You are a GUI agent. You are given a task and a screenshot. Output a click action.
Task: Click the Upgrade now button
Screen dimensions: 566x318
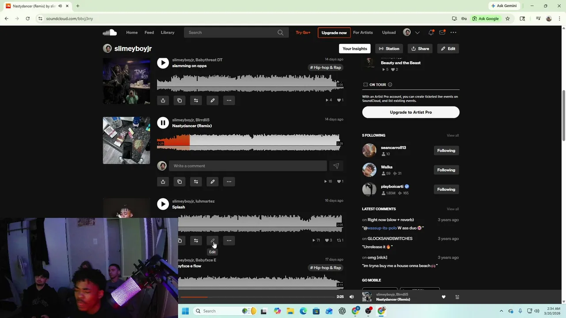334,33
